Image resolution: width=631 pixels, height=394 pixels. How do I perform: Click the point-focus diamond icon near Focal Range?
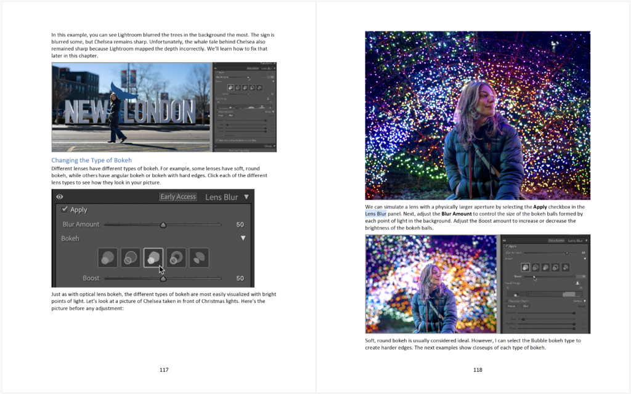584,283
